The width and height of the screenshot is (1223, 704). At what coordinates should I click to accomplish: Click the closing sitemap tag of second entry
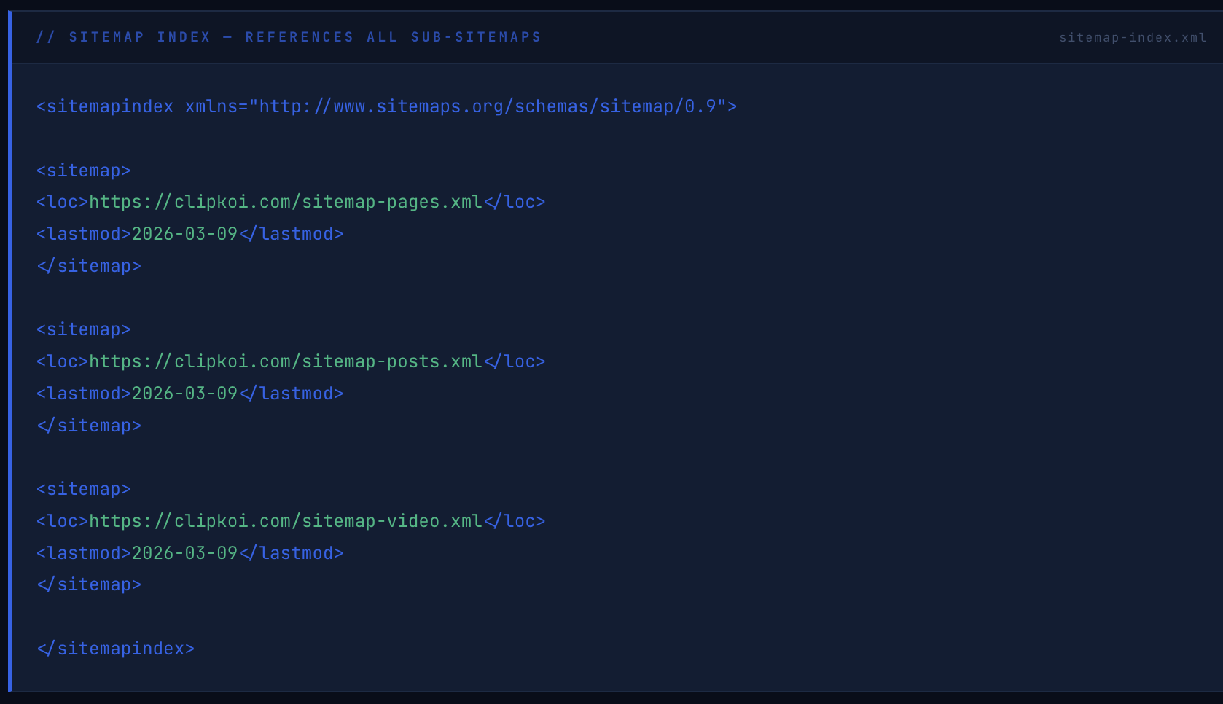89,425
